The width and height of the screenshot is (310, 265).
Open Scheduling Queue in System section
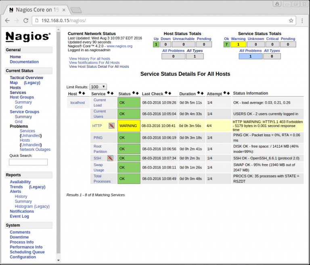point(27,252)
